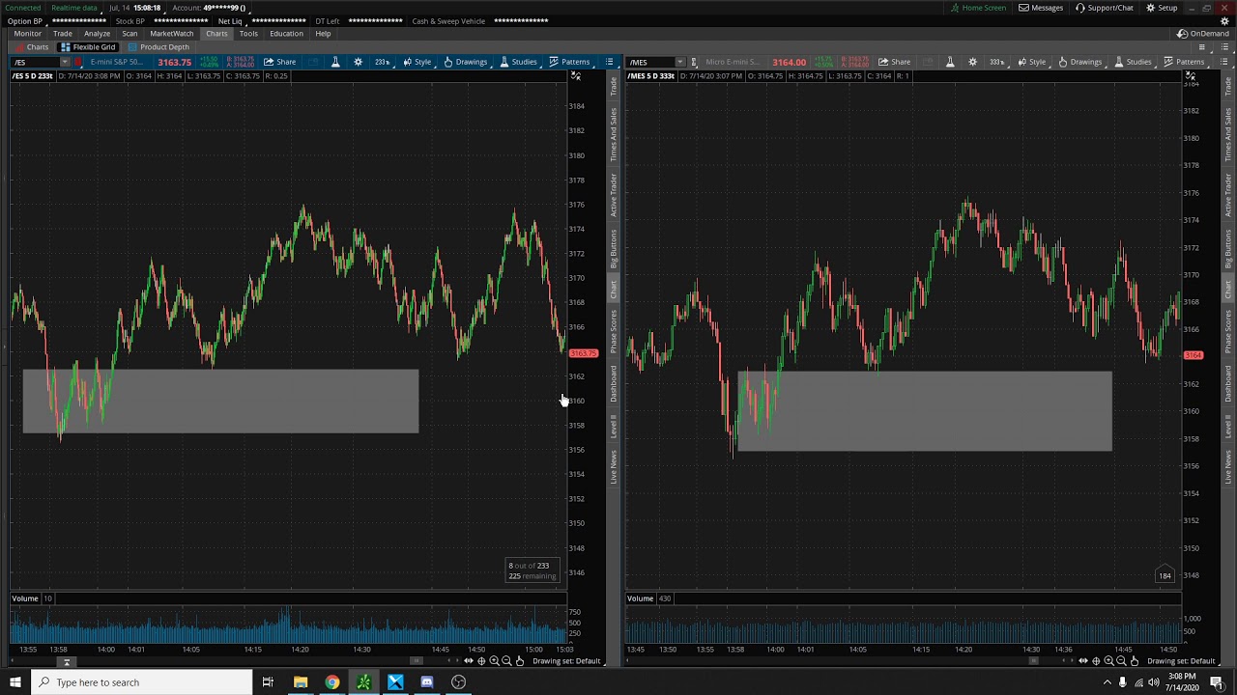Click the Windows search box
This screenshot has height=695, width=1237.
pos(141,682)
